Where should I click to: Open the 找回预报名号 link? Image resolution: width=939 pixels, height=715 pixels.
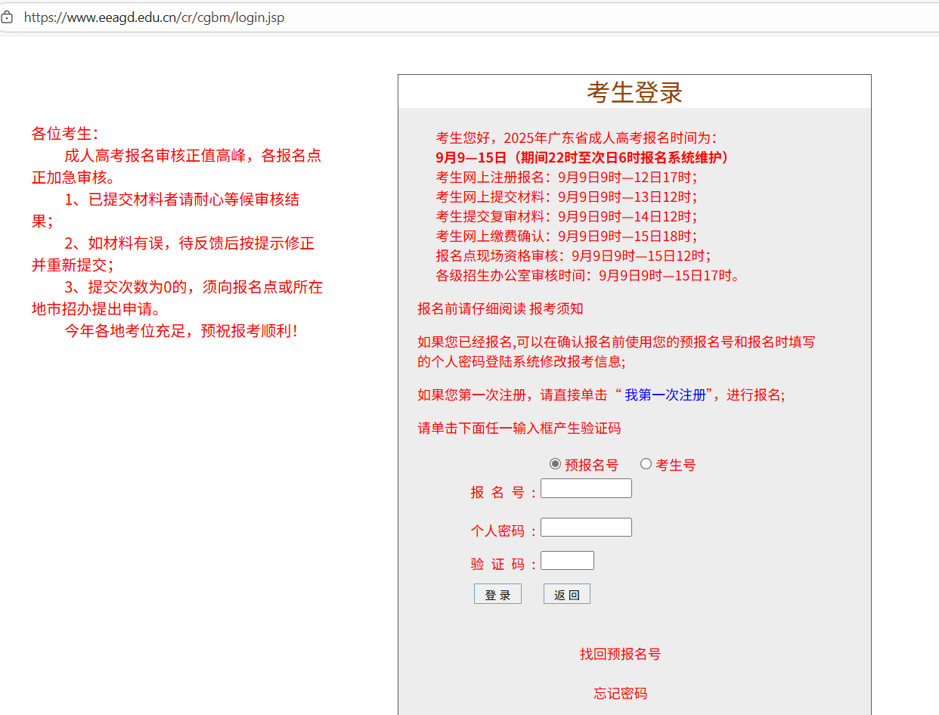[x=620, y=655]
